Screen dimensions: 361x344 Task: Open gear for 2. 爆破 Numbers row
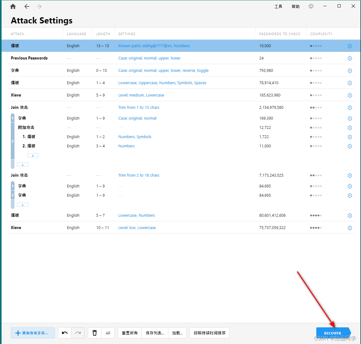click(x=350, y=146)
